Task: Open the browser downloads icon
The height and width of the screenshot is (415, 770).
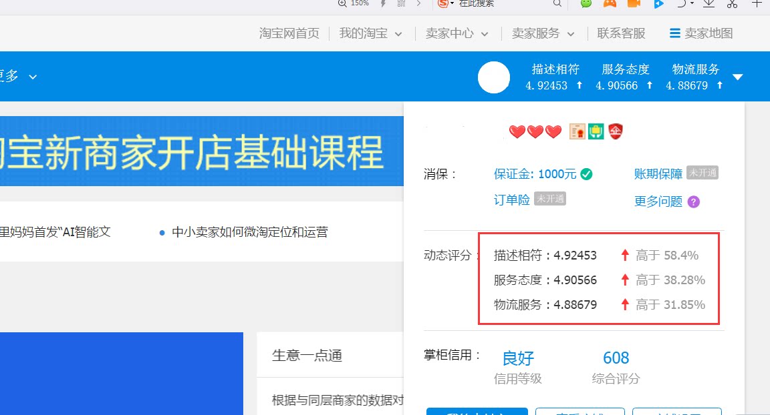Action: tap(709, 3)
